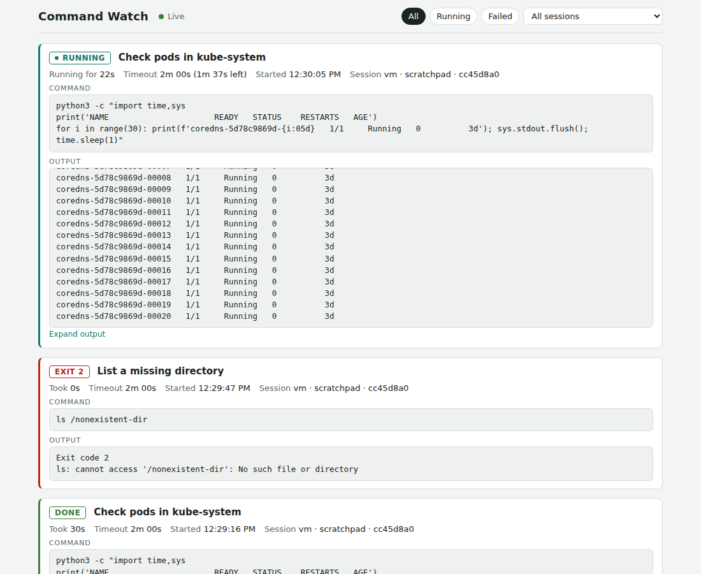Click the 'ls: cannot access' error line
The width and height of the screenshot is (701, 574).
coord(207,469)
